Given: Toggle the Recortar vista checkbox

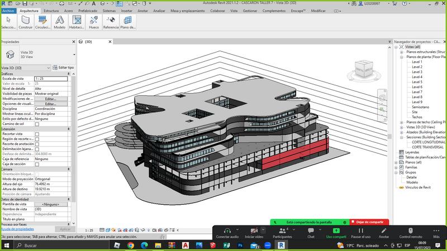Looking at the screenshot, I should point(37,134).
